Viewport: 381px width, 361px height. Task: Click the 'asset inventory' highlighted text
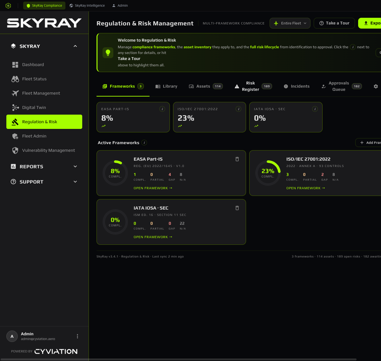pos(197,47)
